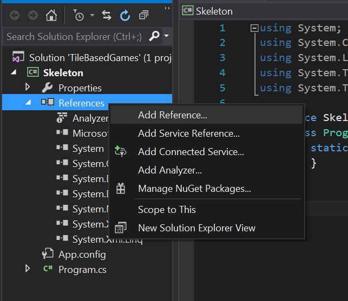Open the Skeleton project dropdown in editor
This screenshot has height=301, width=348.
click(x=264, y=11)
